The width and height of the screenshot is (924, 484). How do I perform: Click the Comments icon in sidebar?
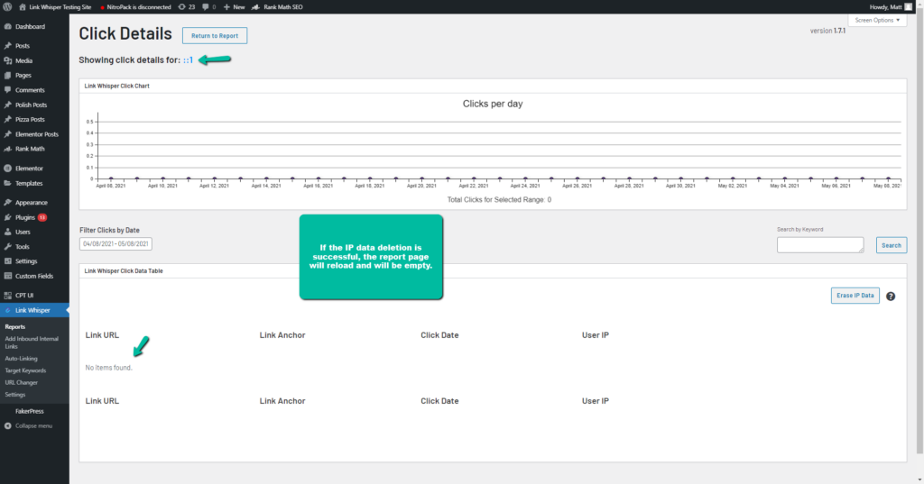[7, 90]
